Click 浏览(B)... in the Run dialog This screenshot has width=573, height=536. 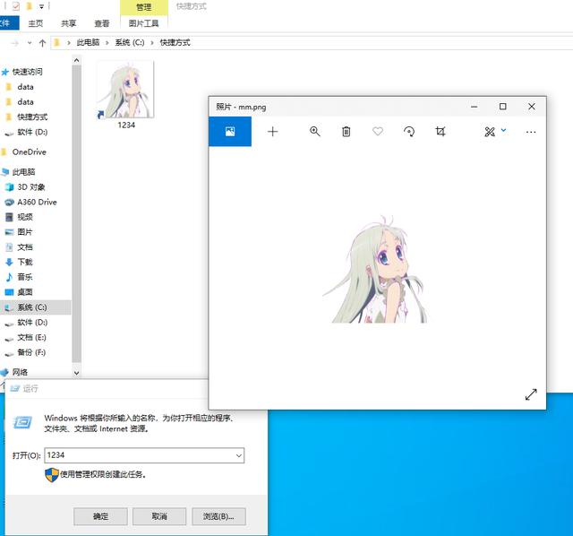coord(218,516)
